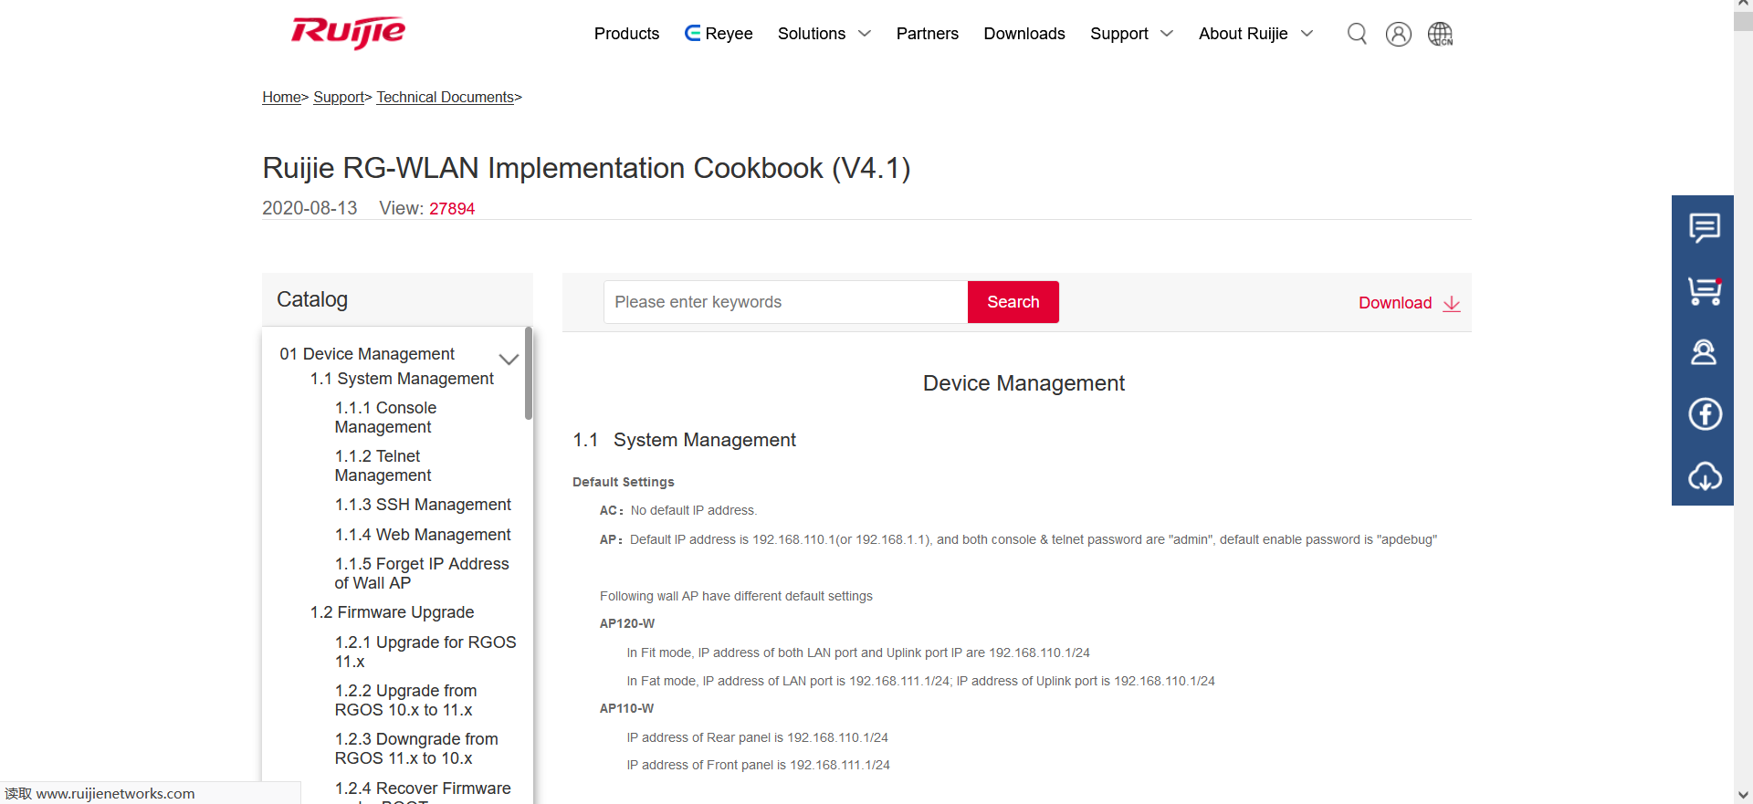Click the cloud download sidebar icon
1753x804 pixels.
point(1704,475)
